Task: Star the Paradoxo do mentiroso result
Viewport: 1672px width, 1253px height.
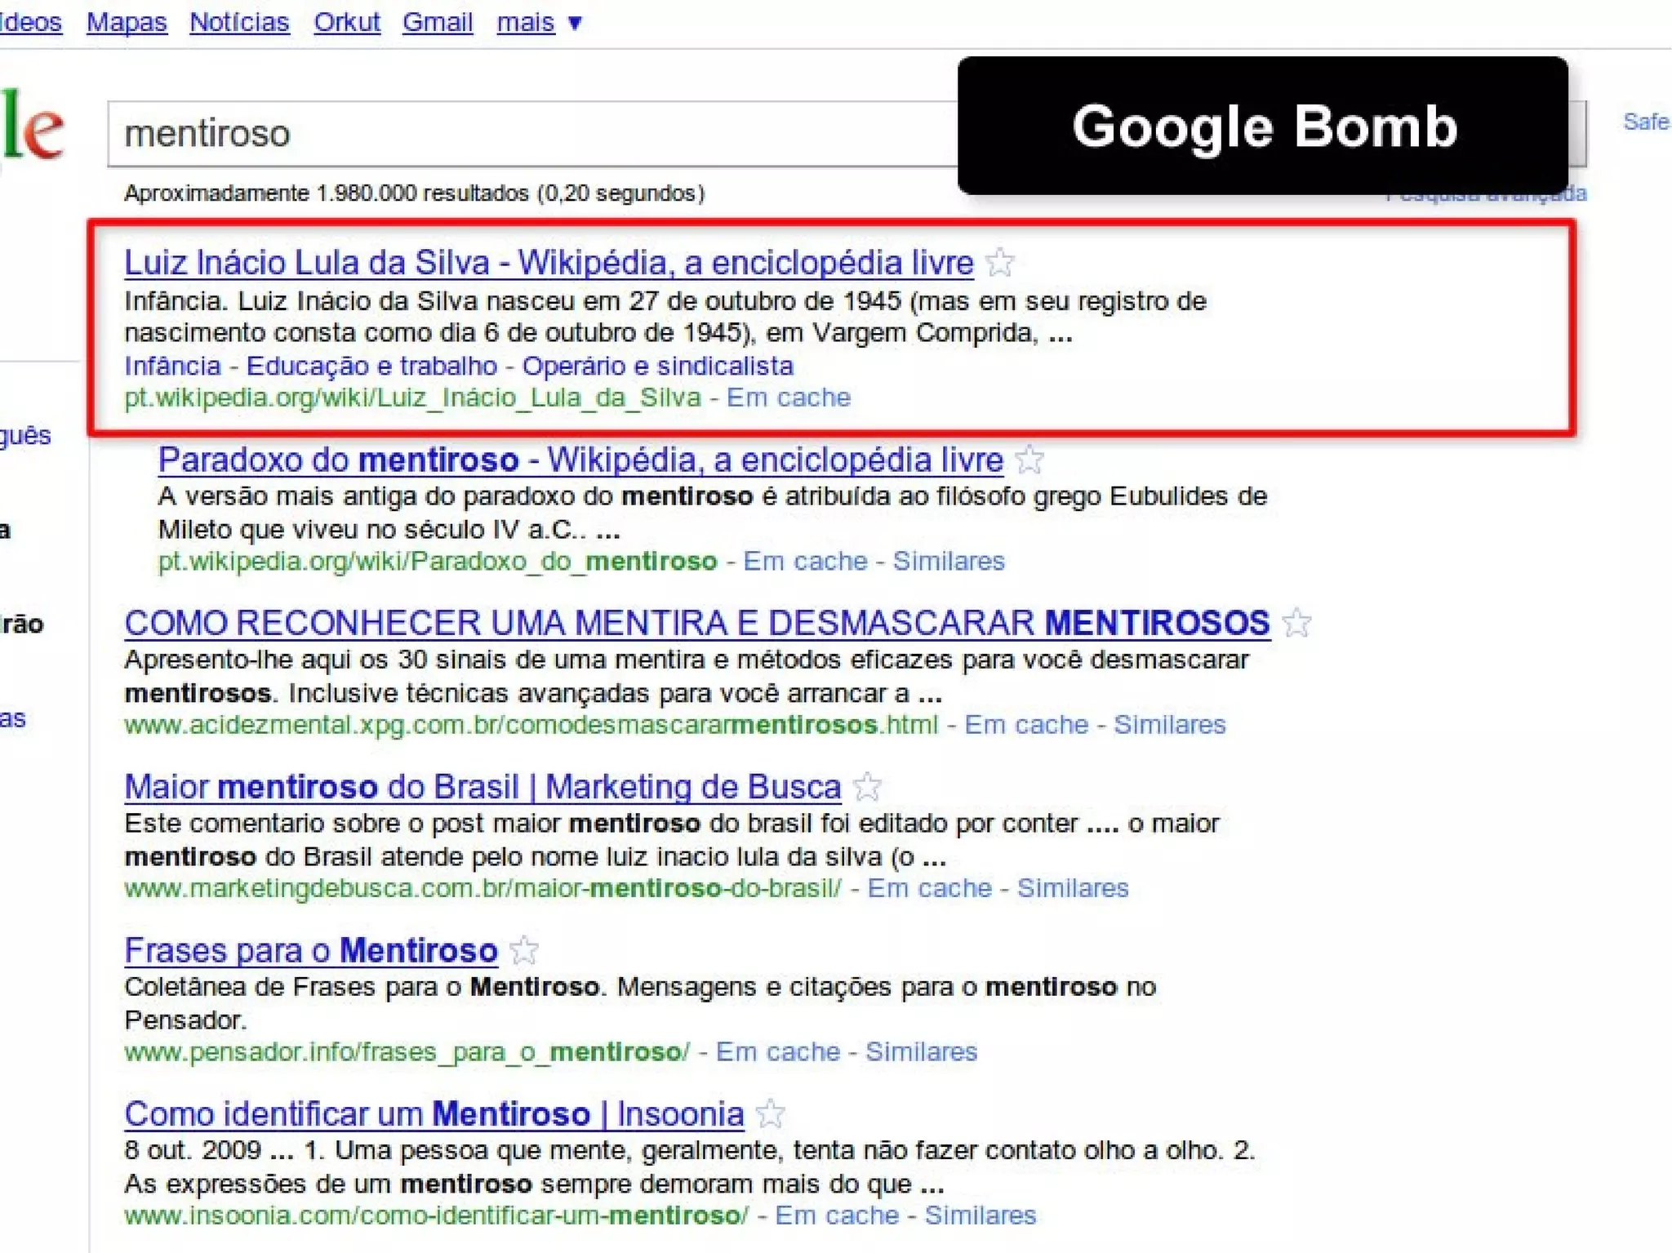Action: click(1029, 460)
